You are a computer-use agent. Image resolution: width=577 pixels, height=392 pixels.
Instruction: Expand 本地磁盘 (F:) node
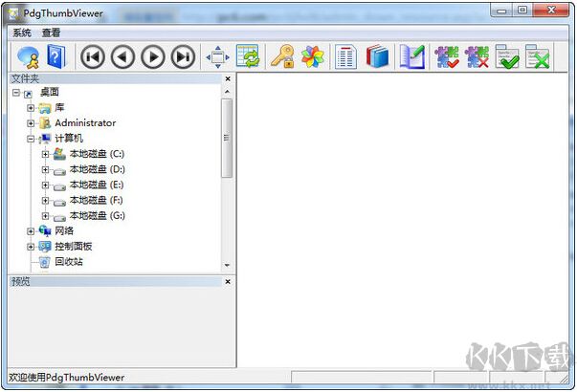coord(45,201)
